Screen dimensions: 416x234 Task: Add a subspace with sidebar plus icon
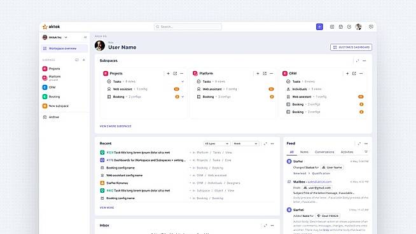pyautogui.click(x=84, y=60)
